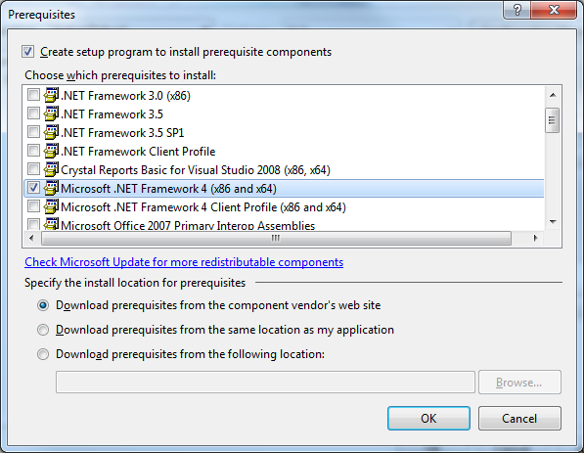The width and height of the screenshot is (584, 453).
Task: Click the Crystal Reports Basic package icon
Action: [51, 169]
